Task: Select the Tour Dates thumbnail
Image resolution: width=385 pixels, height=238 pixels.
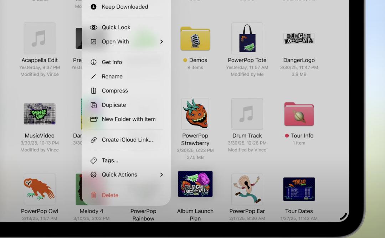Action: pyautogui.click(x=299, y=189)
